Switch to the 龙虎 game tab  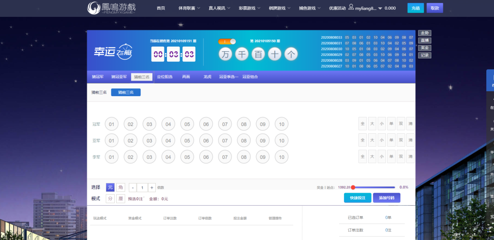coord(207,77)
